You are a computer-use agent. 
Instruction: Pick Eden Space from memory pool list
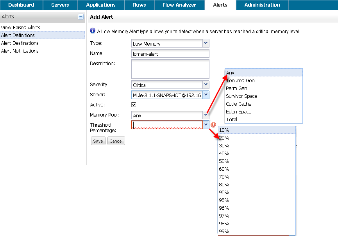[239, 112]
